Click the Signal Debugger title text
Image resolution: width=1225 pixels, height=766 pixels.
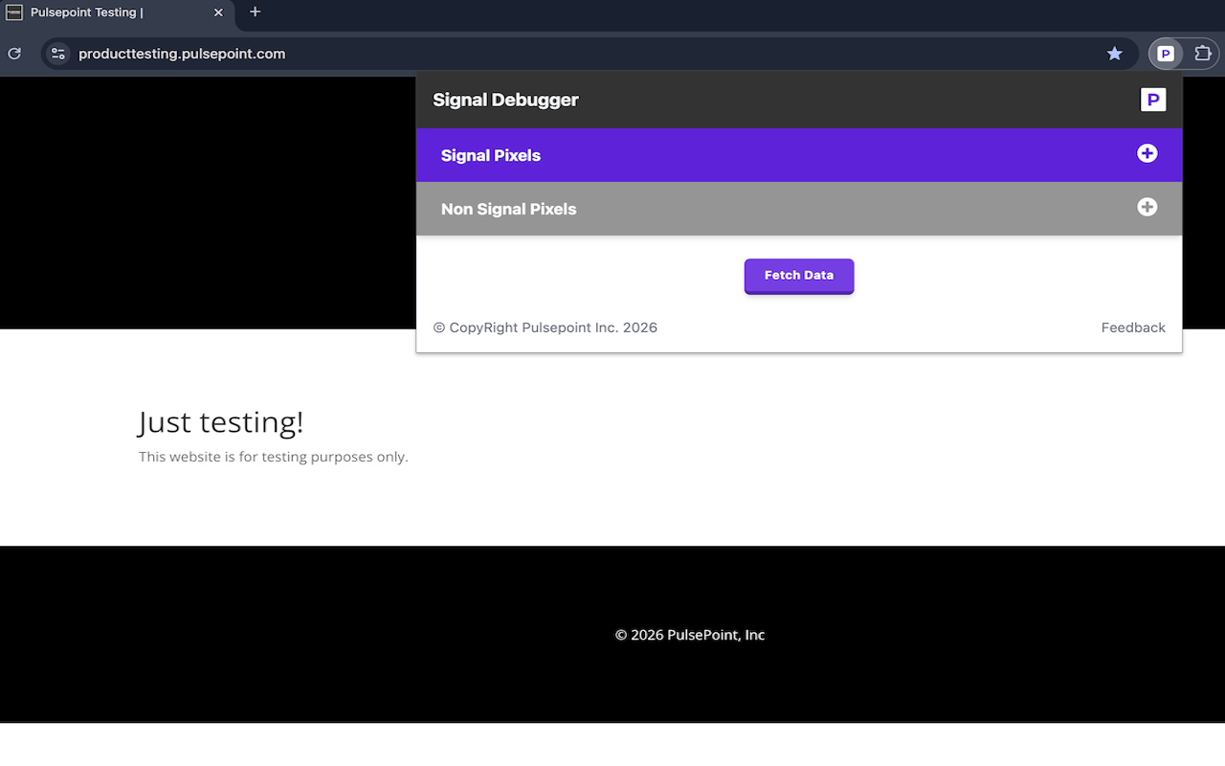(x=505, y=100)
